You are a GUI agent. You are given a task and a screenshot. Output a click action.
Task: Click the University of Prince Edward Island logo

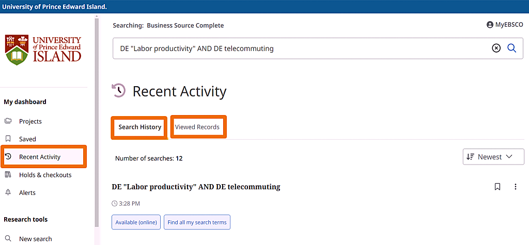43,50
